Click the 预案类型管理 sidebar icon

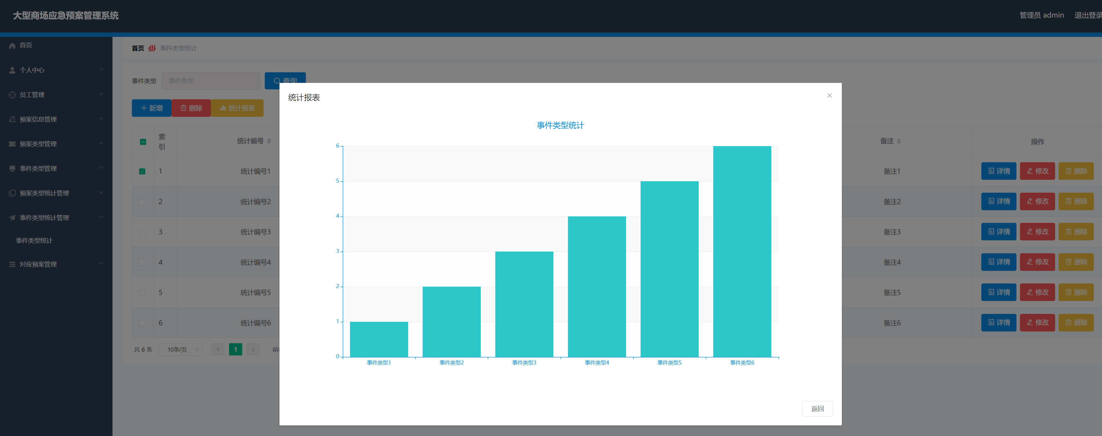click(x=12, y=144)
